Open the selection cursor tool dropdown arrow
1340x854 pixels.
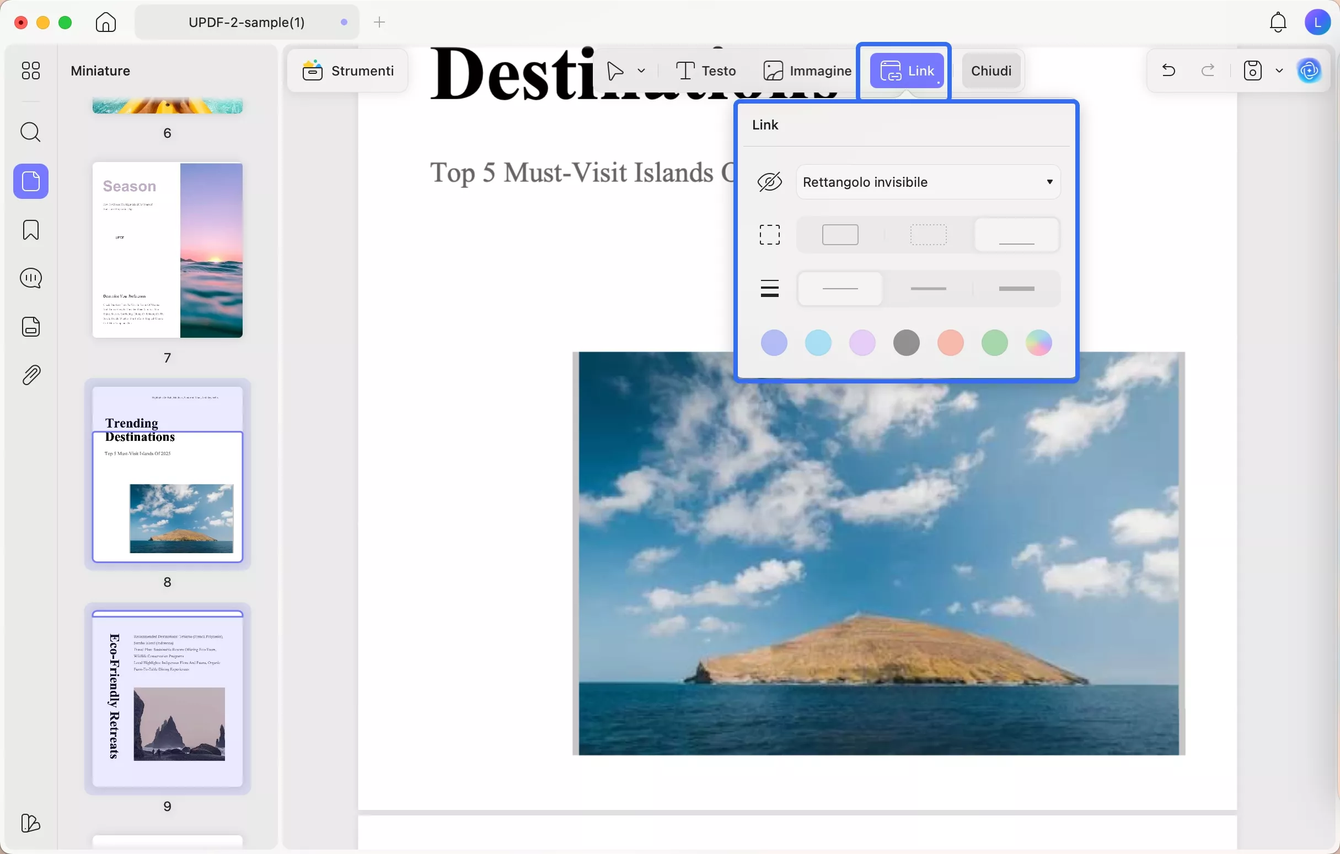(x=641, y=71)
